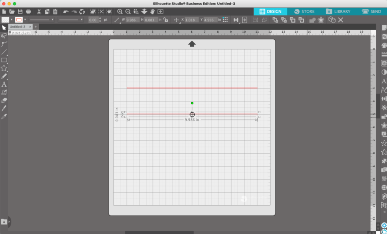The image size is (387, 234).
Task: Undo the last action
Action: click(x=66, y=12)
